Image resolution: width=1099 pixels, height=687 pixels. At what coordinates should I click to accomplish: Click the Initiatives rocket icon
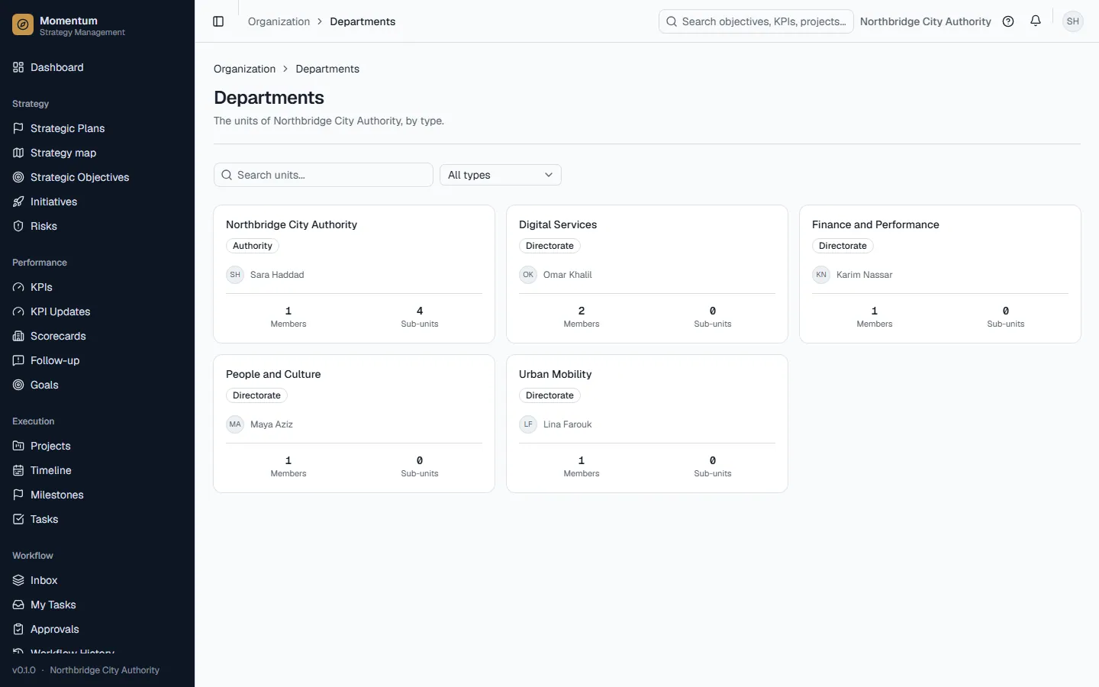18,202
